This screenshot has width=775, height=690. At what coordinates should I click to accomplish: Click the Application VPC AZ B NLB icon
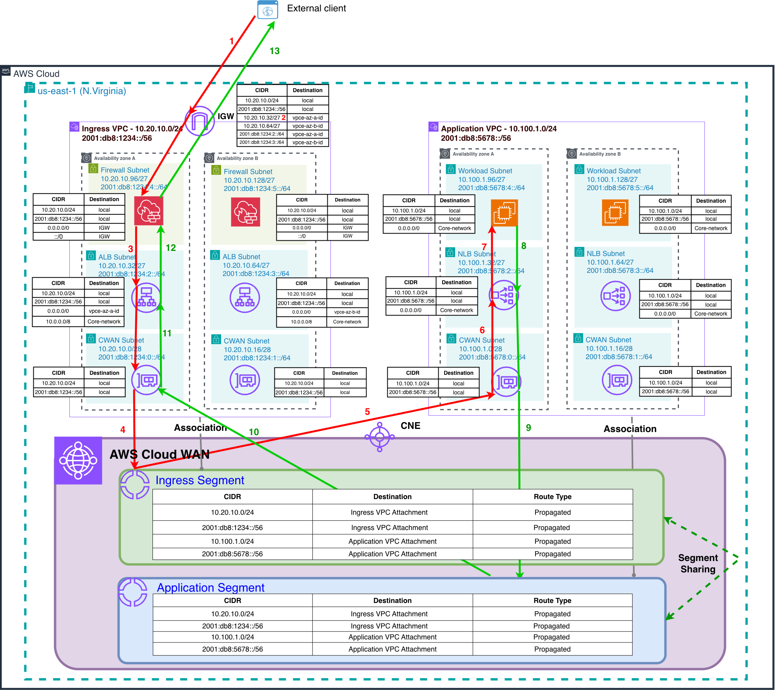tap(615, 296)
